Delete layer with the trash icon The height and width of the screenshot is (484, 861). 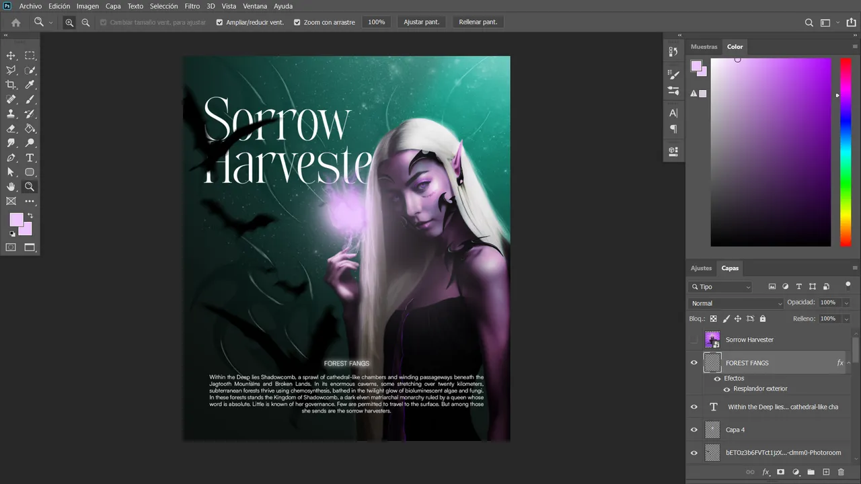[841, 473]
